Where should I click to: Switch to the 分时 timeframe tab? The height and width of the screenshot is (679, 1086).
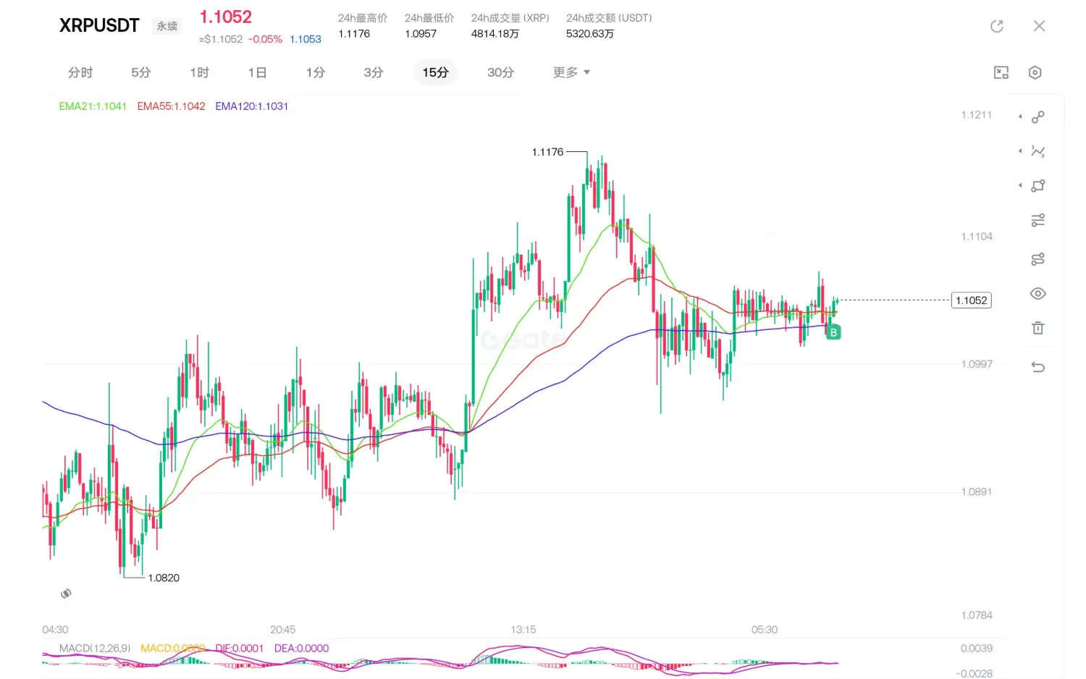[80, 72]
